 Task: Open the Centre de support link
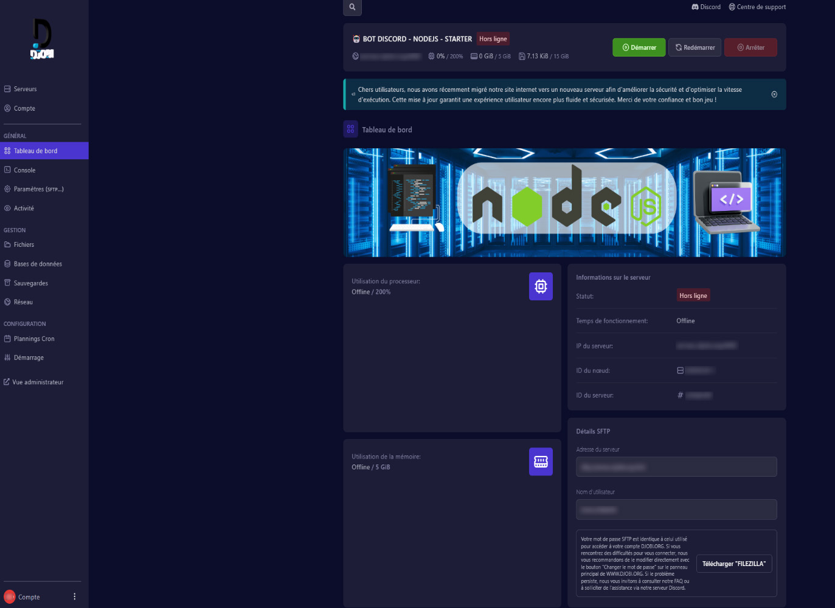coord(757,7)
